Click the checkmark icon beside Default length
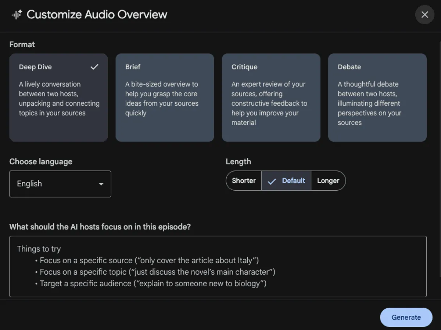The width and height of the screenshot is (441, 330). (272, 181)
